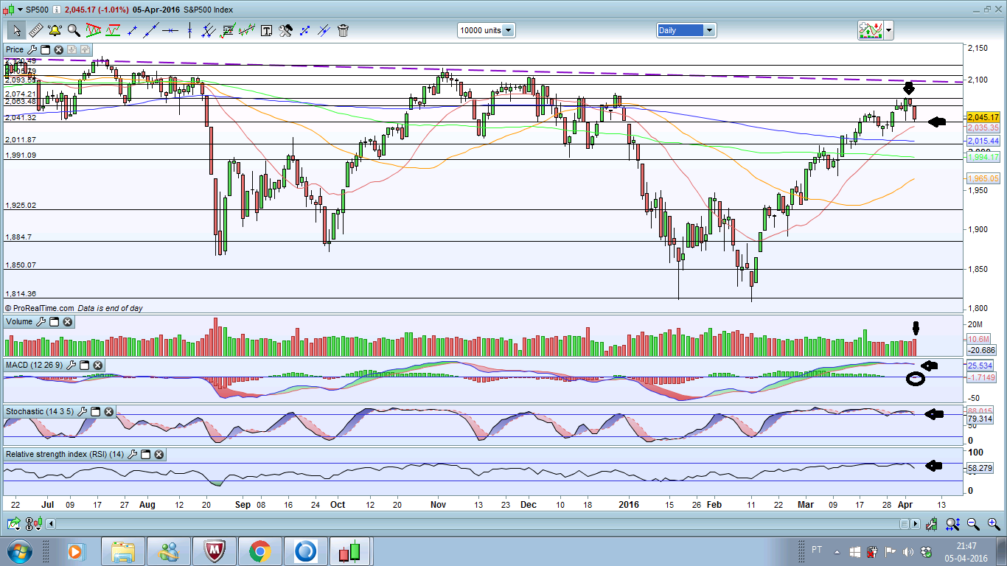This screenshot has width=1007, height=566.
Task: Delete drawn objects with trash can
Action: coord(343,30)
